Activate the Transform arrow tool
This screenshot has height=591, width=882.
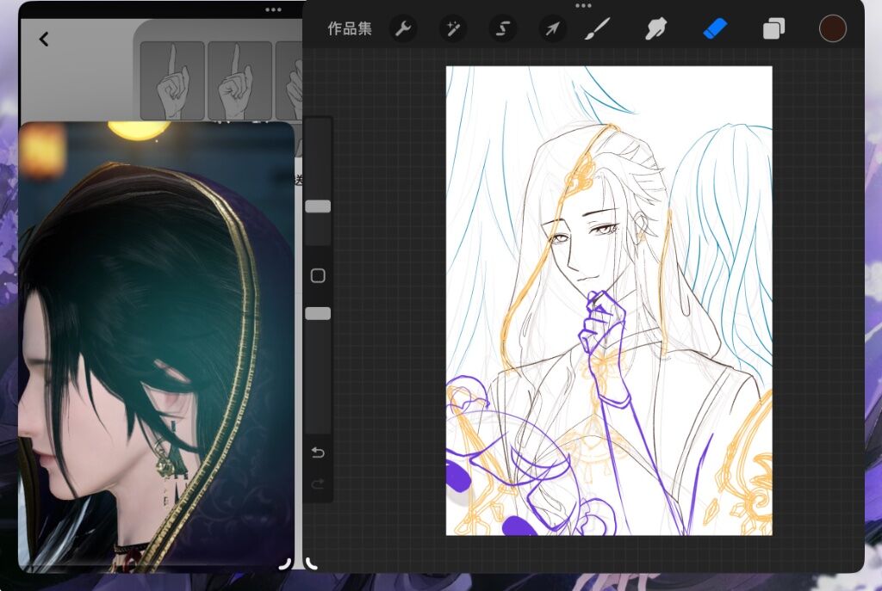(552, 29)
